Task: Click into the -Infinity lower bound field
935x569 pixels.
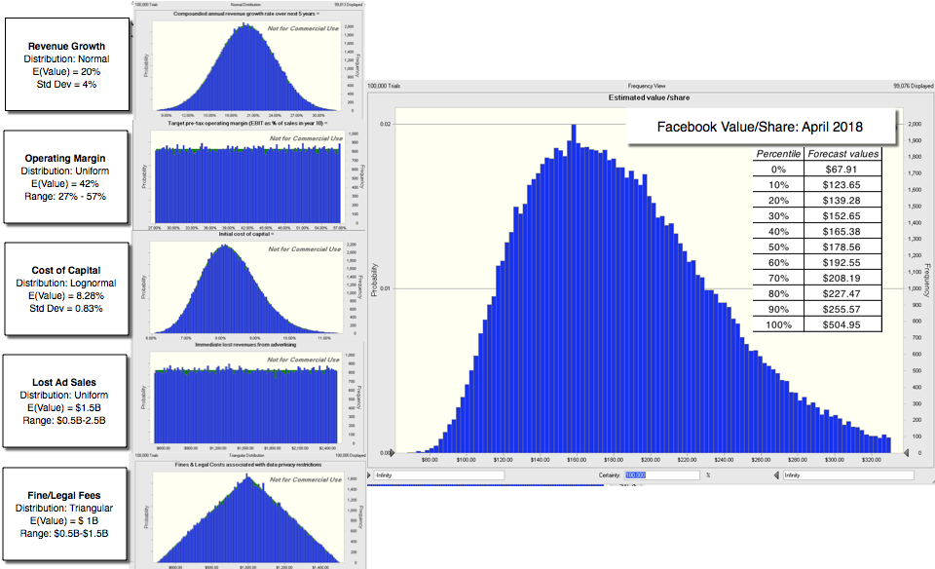Action: (x=439, y=475)
